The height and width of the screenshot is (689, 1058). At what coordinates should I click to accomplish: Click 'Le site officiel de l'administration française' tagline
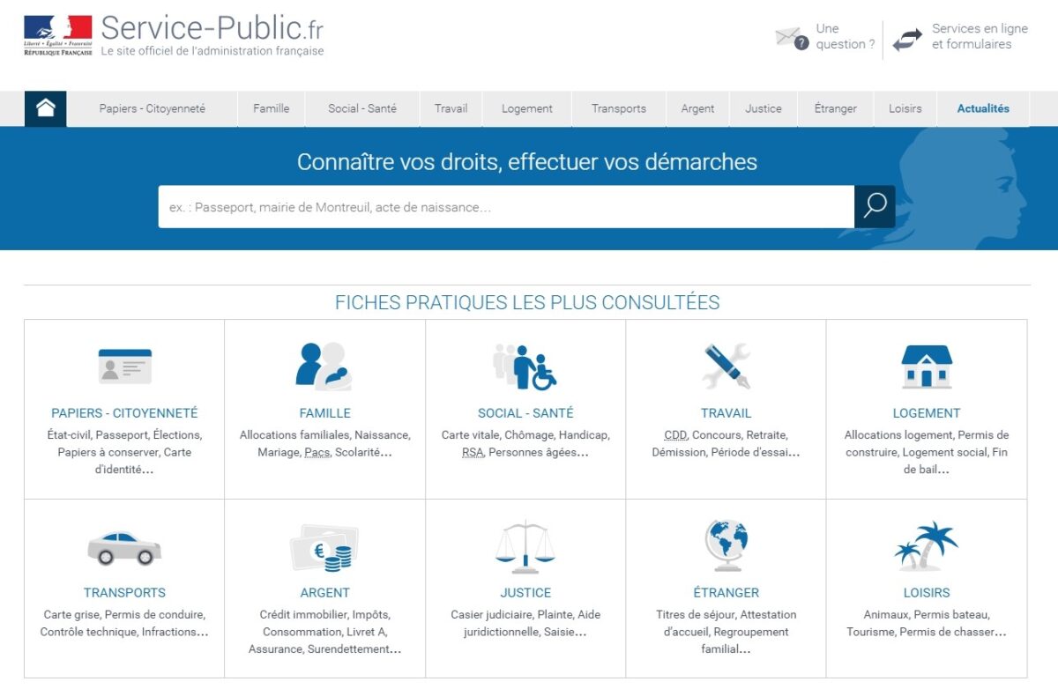212,51
